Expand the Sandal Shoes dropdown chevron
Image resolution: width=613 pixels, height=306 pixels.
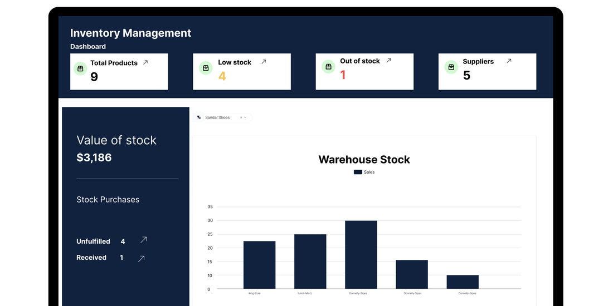[x=245, y=117]
